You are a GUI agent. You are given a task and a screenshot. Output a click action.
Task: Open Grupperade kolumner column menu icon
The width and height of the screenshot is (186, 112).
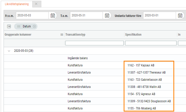(x=62, y=35)
